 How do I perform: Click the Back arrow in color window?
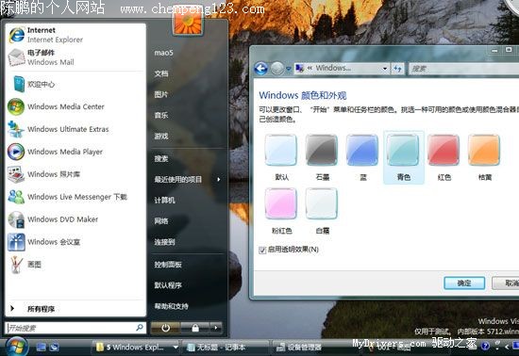pyautogui.click(x=261, y=69)
